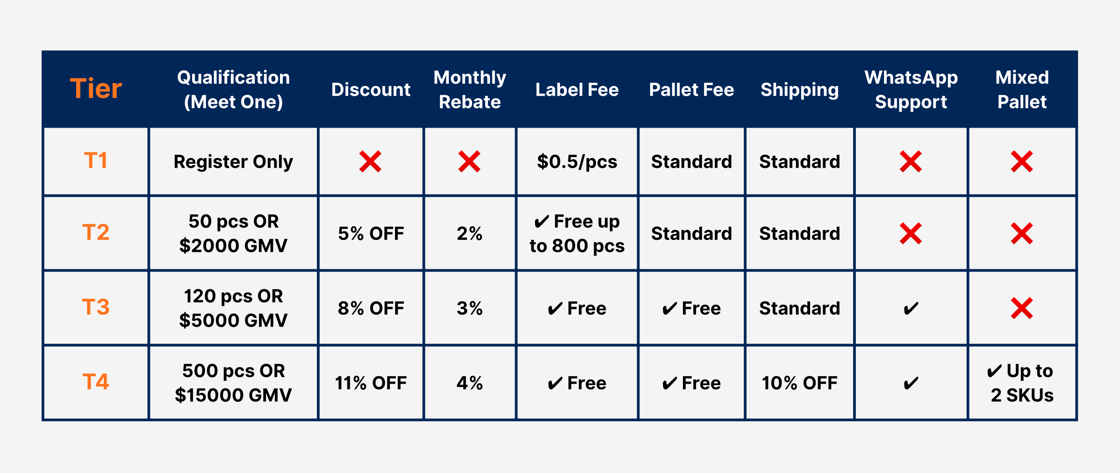Click the 11% OFF discount cell
This screenshot has height=473, width=1120.
371,383
